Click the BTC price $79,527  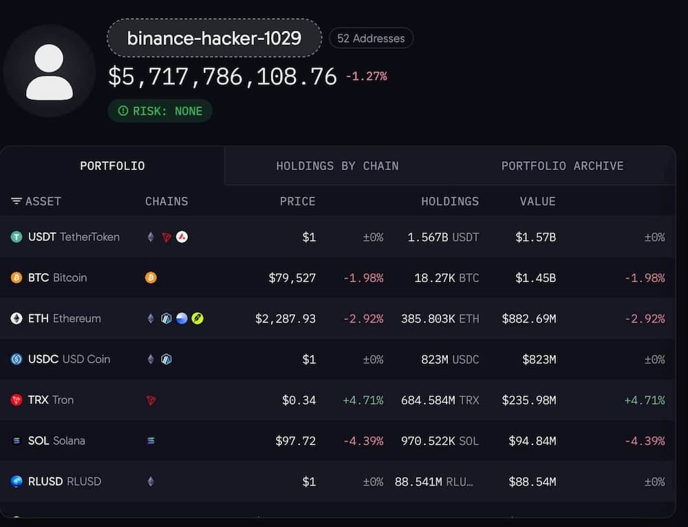point(292,278)
